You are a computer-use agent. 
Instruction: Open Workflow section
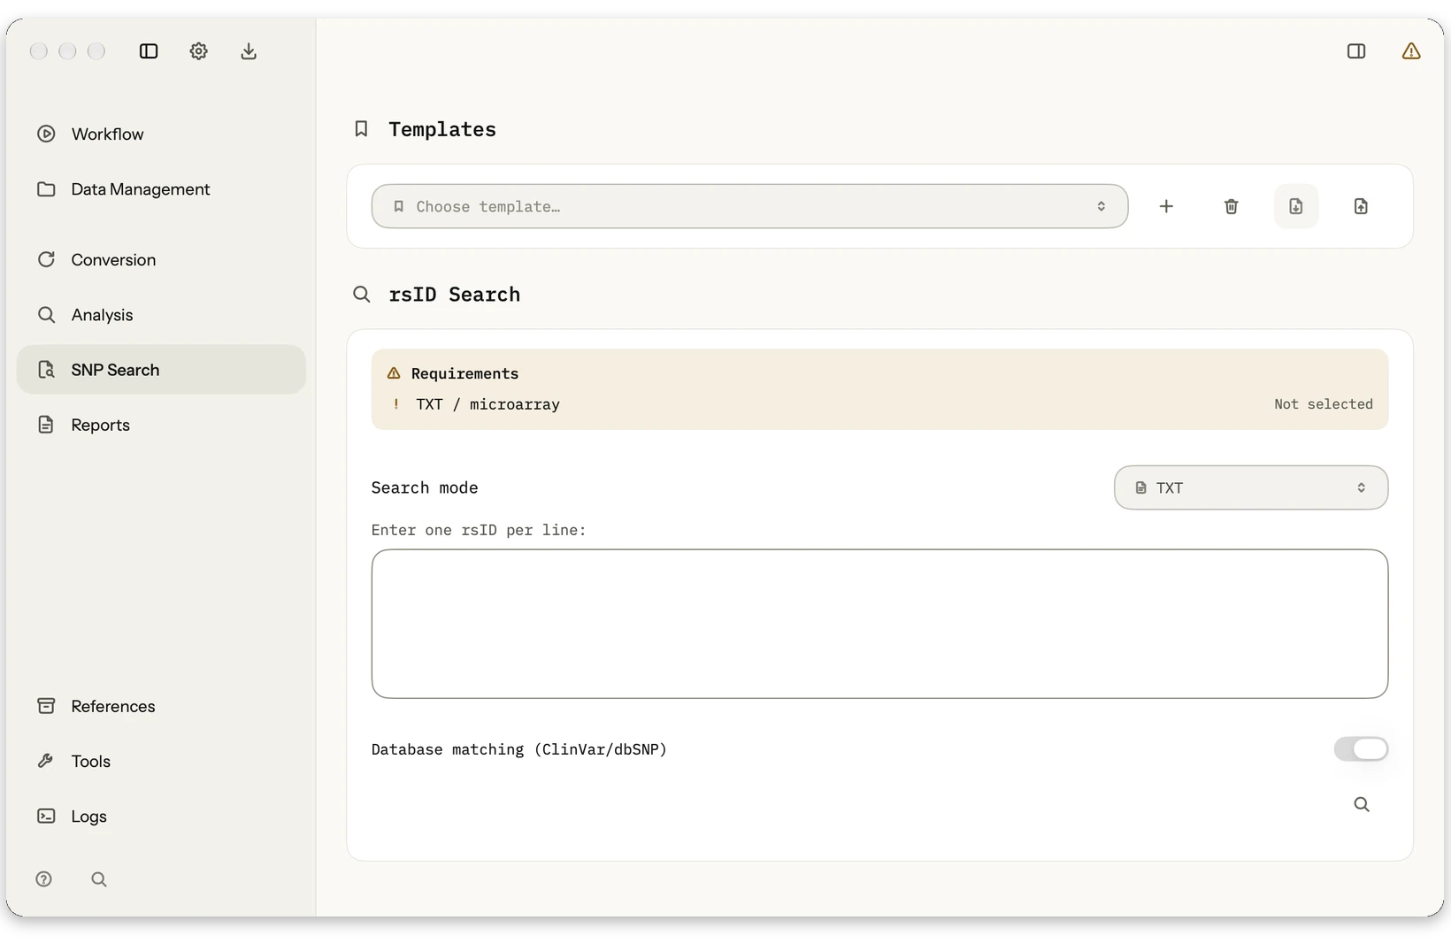(161, 134)
